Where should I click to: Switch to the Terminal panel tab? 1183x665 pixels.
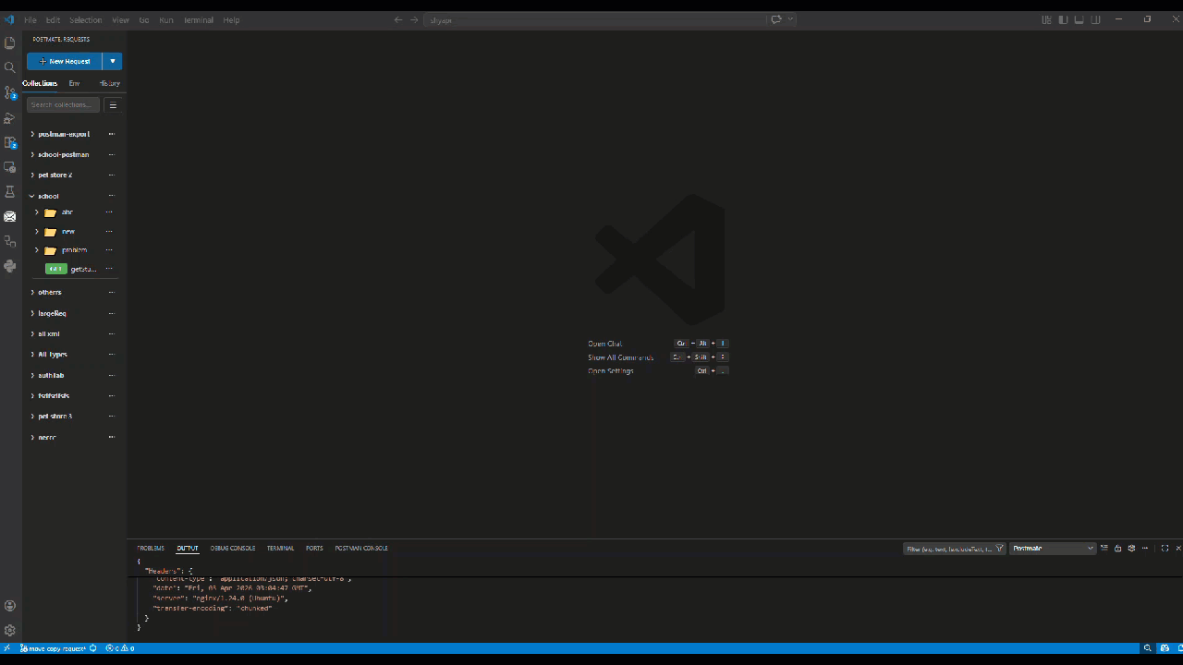click(280, 549)
